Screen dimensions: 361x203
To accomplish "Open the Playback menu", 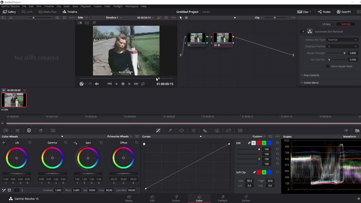I will pyautogui.click(x=86, y=6).
